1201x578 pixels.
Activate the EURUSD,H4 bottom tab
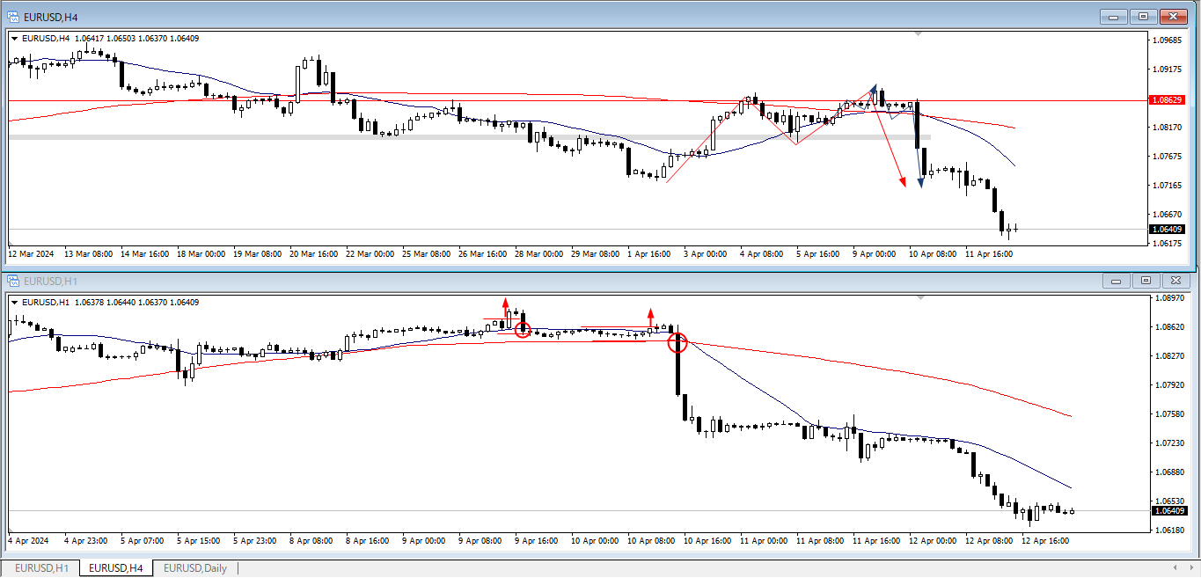pos(115,568)
